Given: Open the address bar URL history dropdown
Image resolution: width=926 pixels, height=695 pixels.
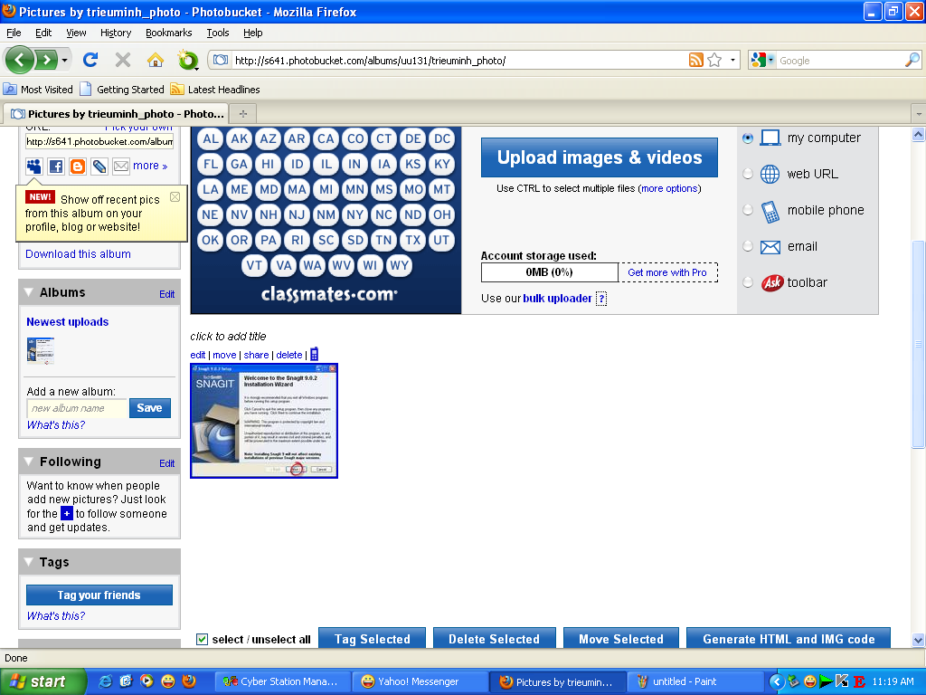Looking at the screenshot, I should [732, 60].
